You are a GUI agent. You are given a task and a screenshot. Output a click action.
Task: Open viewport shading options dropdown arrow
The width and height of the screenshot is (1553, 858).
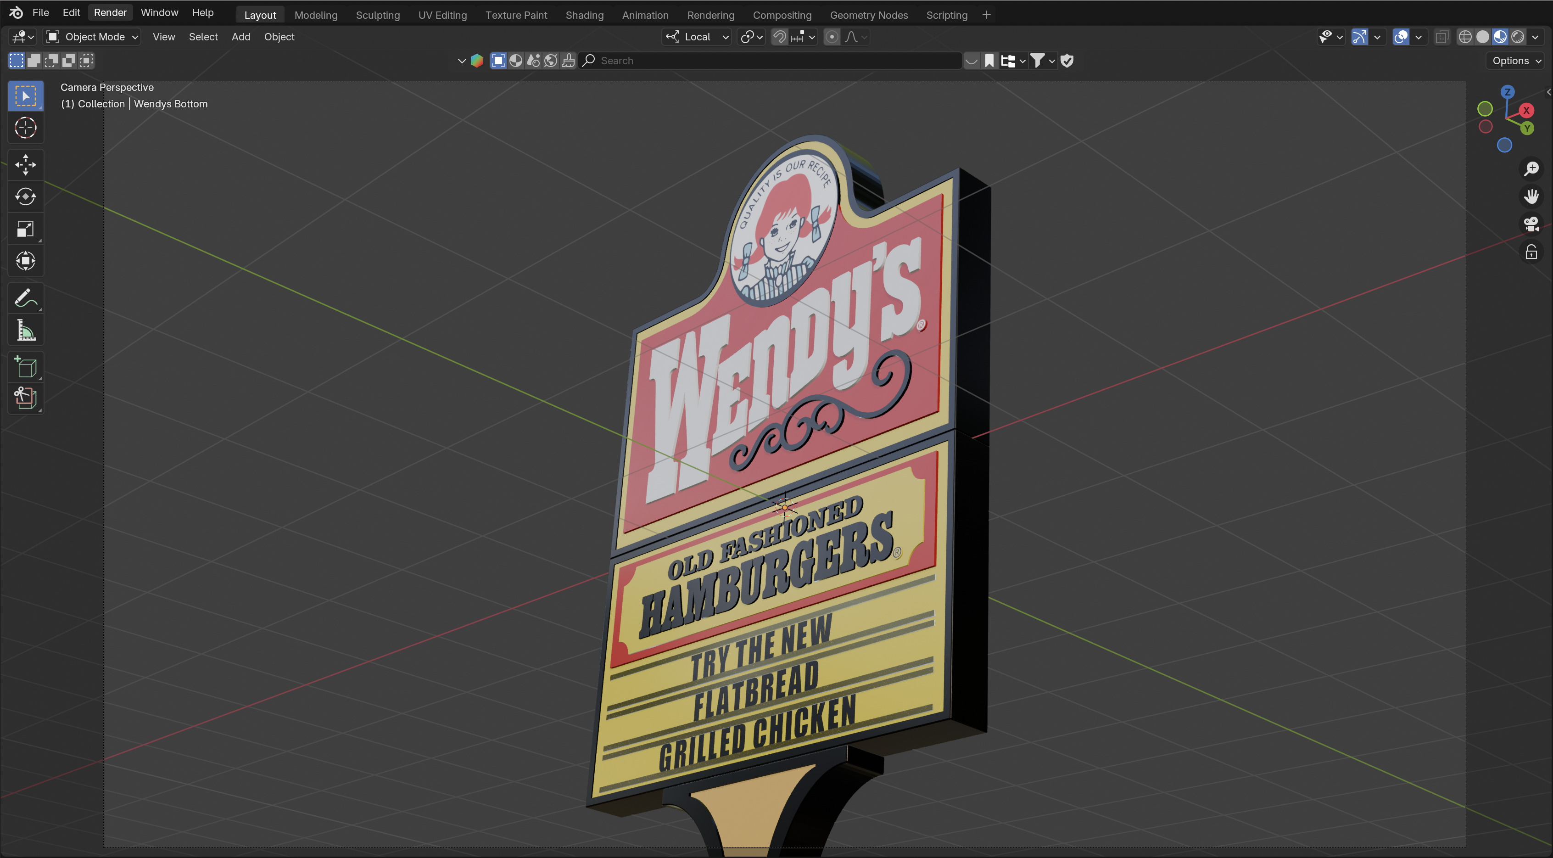click(x=1535, y=37)
